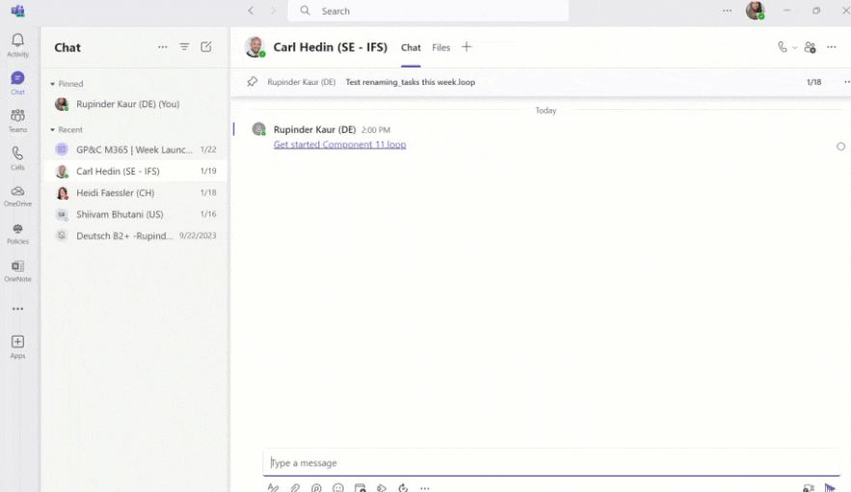Click the audio call phone icon
Viewport: 851px width, 492px height.
click(x=782, y=47)
